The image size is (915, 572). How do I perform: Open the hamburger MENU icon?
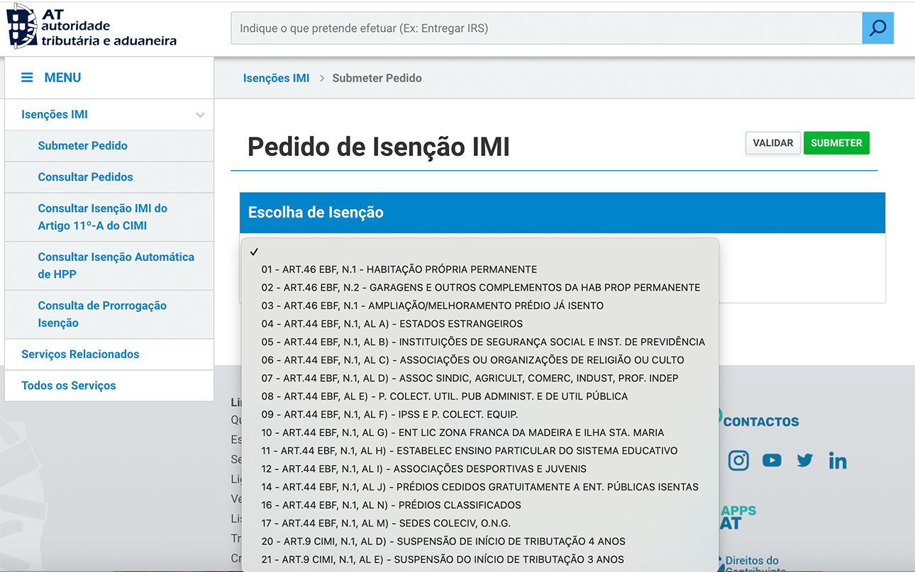(27, 77)
